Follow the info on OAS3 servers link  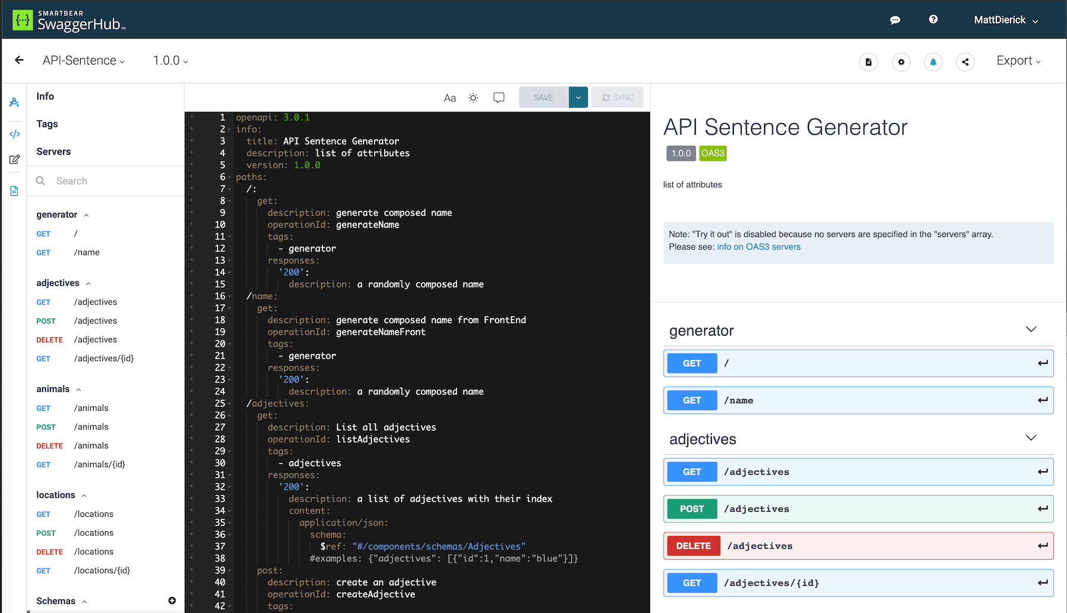(x=758, y=247)
